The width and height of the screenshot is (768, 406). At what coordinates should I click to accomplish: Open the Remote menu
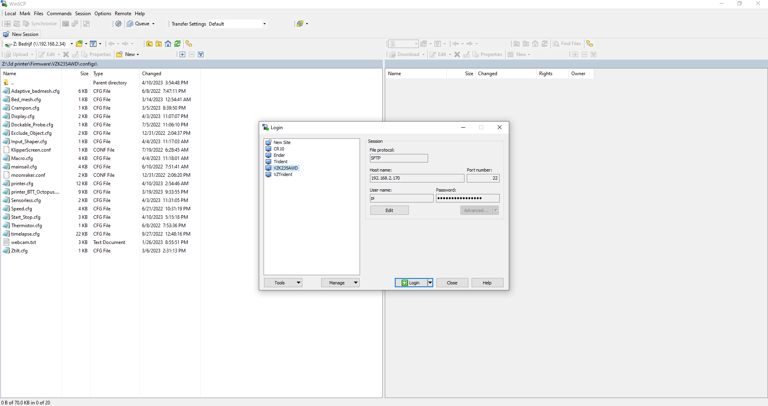point(123,13)
